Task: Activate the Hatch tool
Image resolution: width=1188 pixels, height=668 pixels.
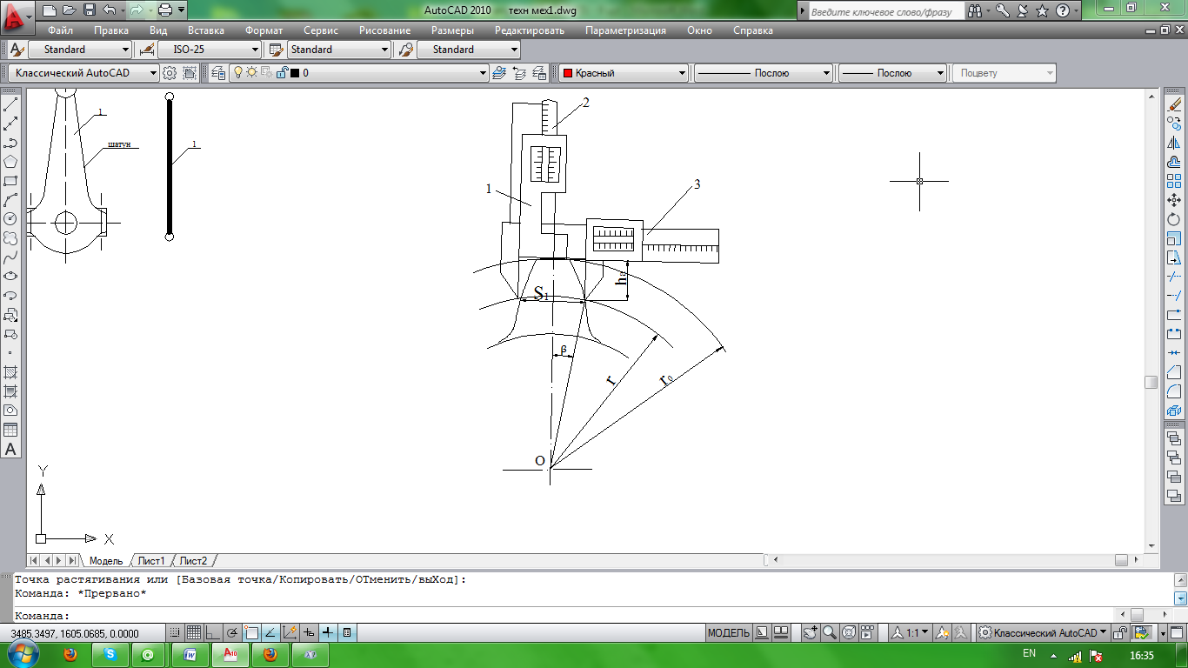Action: (x=10, y=371)
